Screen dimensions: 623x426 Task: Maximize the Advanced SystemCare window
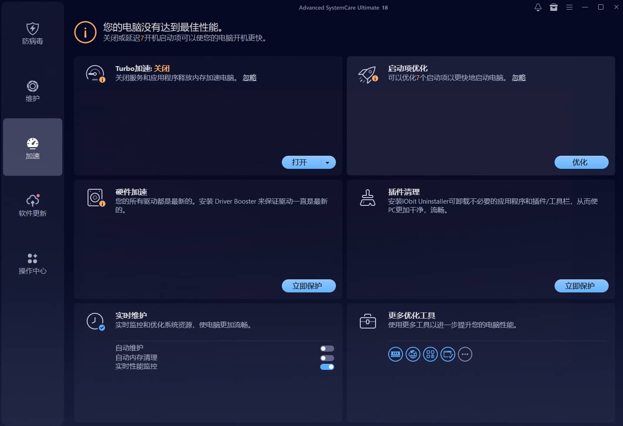[601, 7]
